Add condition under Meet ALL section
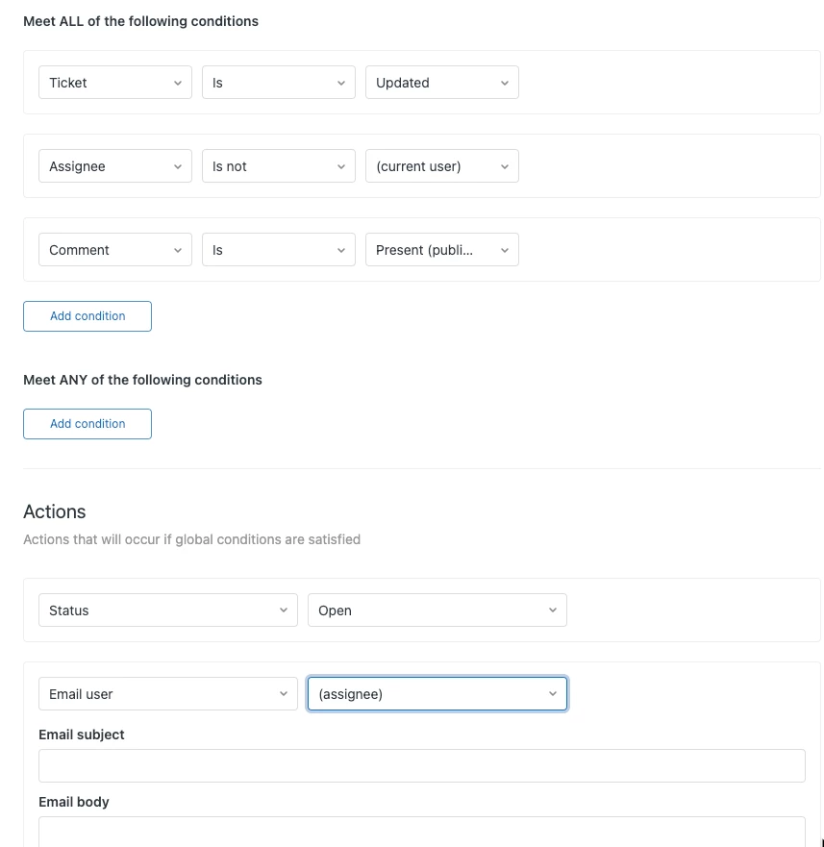This screenshot has width=824, height=847. click(x=87, y=316)
